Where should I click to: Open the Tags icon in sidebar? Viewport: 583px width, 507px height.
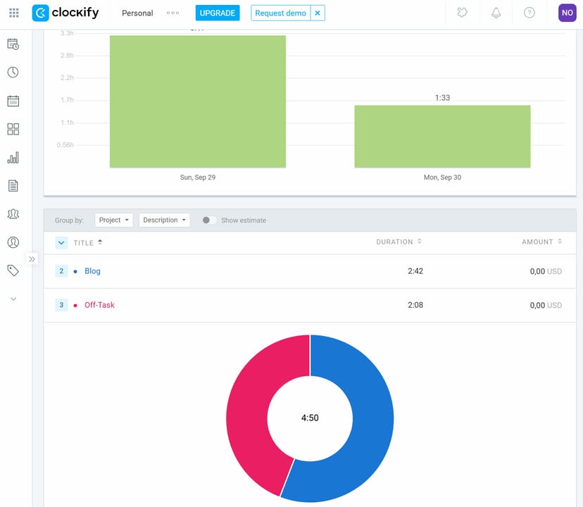(13, 270)
